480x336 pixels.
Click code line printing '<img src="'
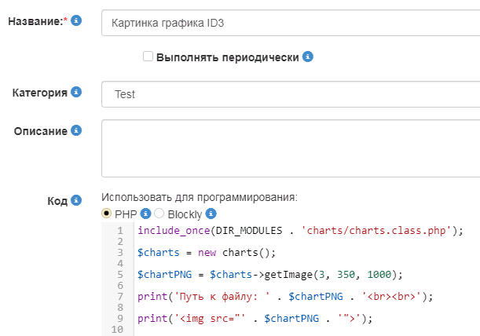(x=255, y=319)
